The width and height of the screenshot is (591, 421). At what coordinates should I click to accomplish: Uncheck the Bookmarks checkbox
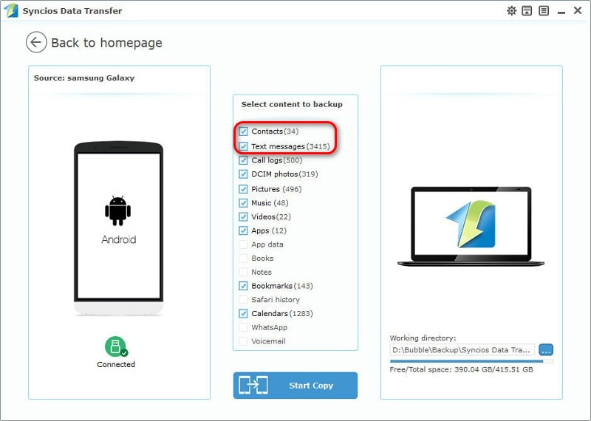click(x=244, y=286)
